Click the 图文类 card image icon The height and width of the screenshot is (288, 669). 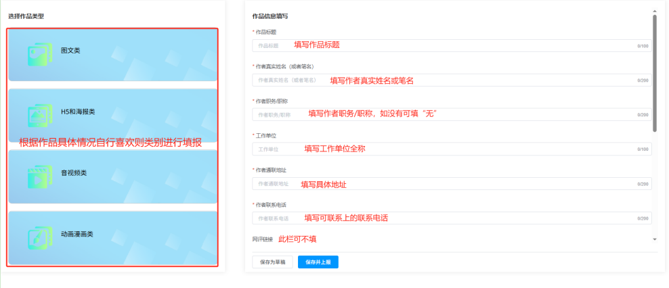pos(40,53)
